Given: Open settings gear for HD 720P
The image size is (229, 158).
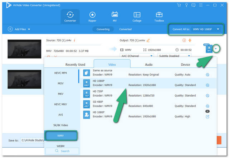Looking at the screenshot, I should 208,96.
